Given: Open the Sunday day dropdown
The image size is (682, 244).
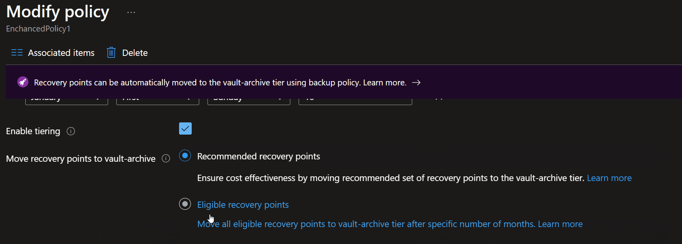Looking at the screenshot, I should (249, 99).
